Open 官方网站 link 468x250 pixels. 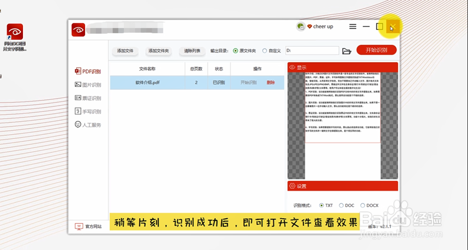[x=88, y=227]
